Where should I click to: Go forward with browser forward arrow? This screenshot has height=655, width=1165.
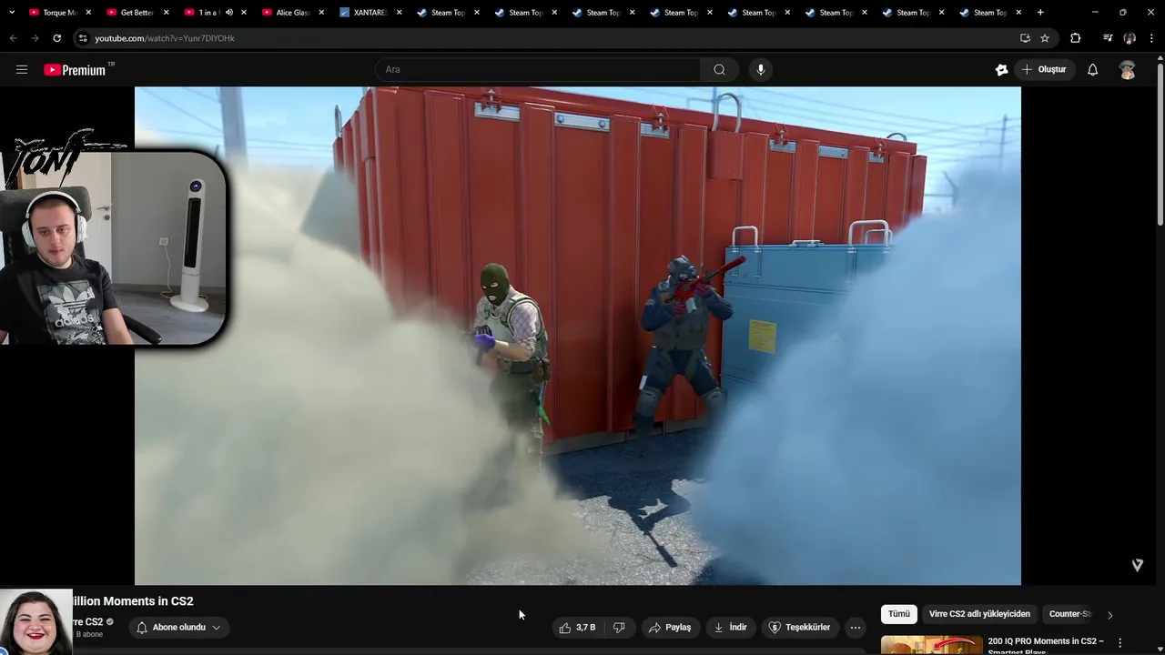click(x=35, y=38)
